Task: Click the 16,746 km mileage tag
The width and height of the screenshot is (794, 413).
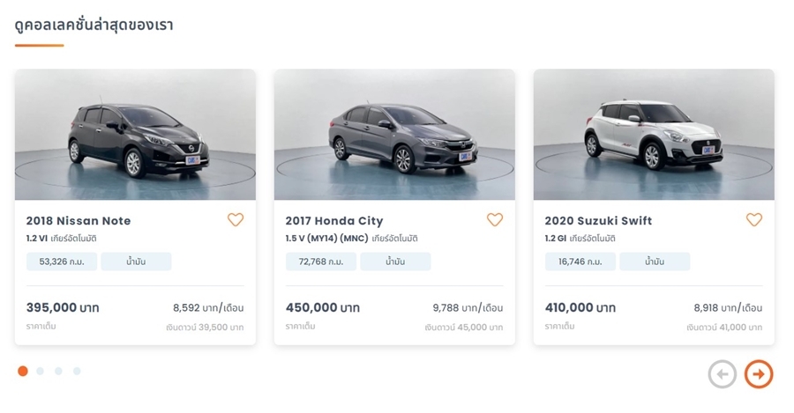Action: [x=581, y=262]
